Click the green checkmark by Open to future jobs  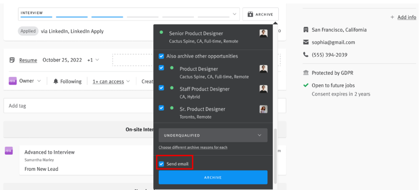coord(305,85)
